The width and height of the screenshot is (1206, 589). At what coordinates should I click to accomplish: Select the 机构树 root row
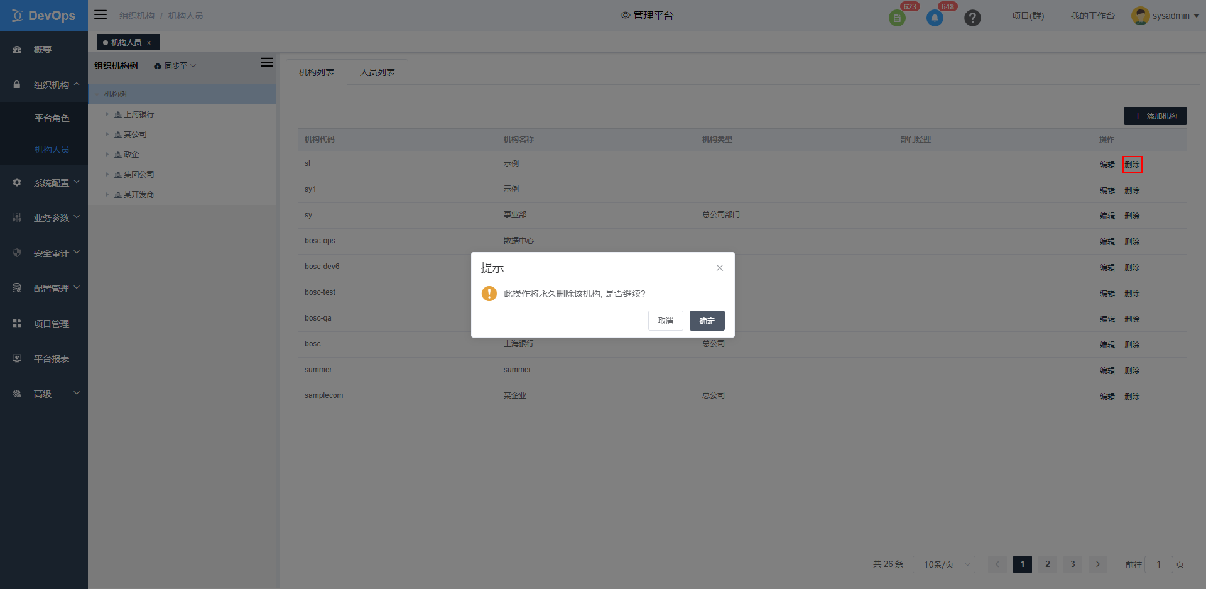(x=182, y=94)
